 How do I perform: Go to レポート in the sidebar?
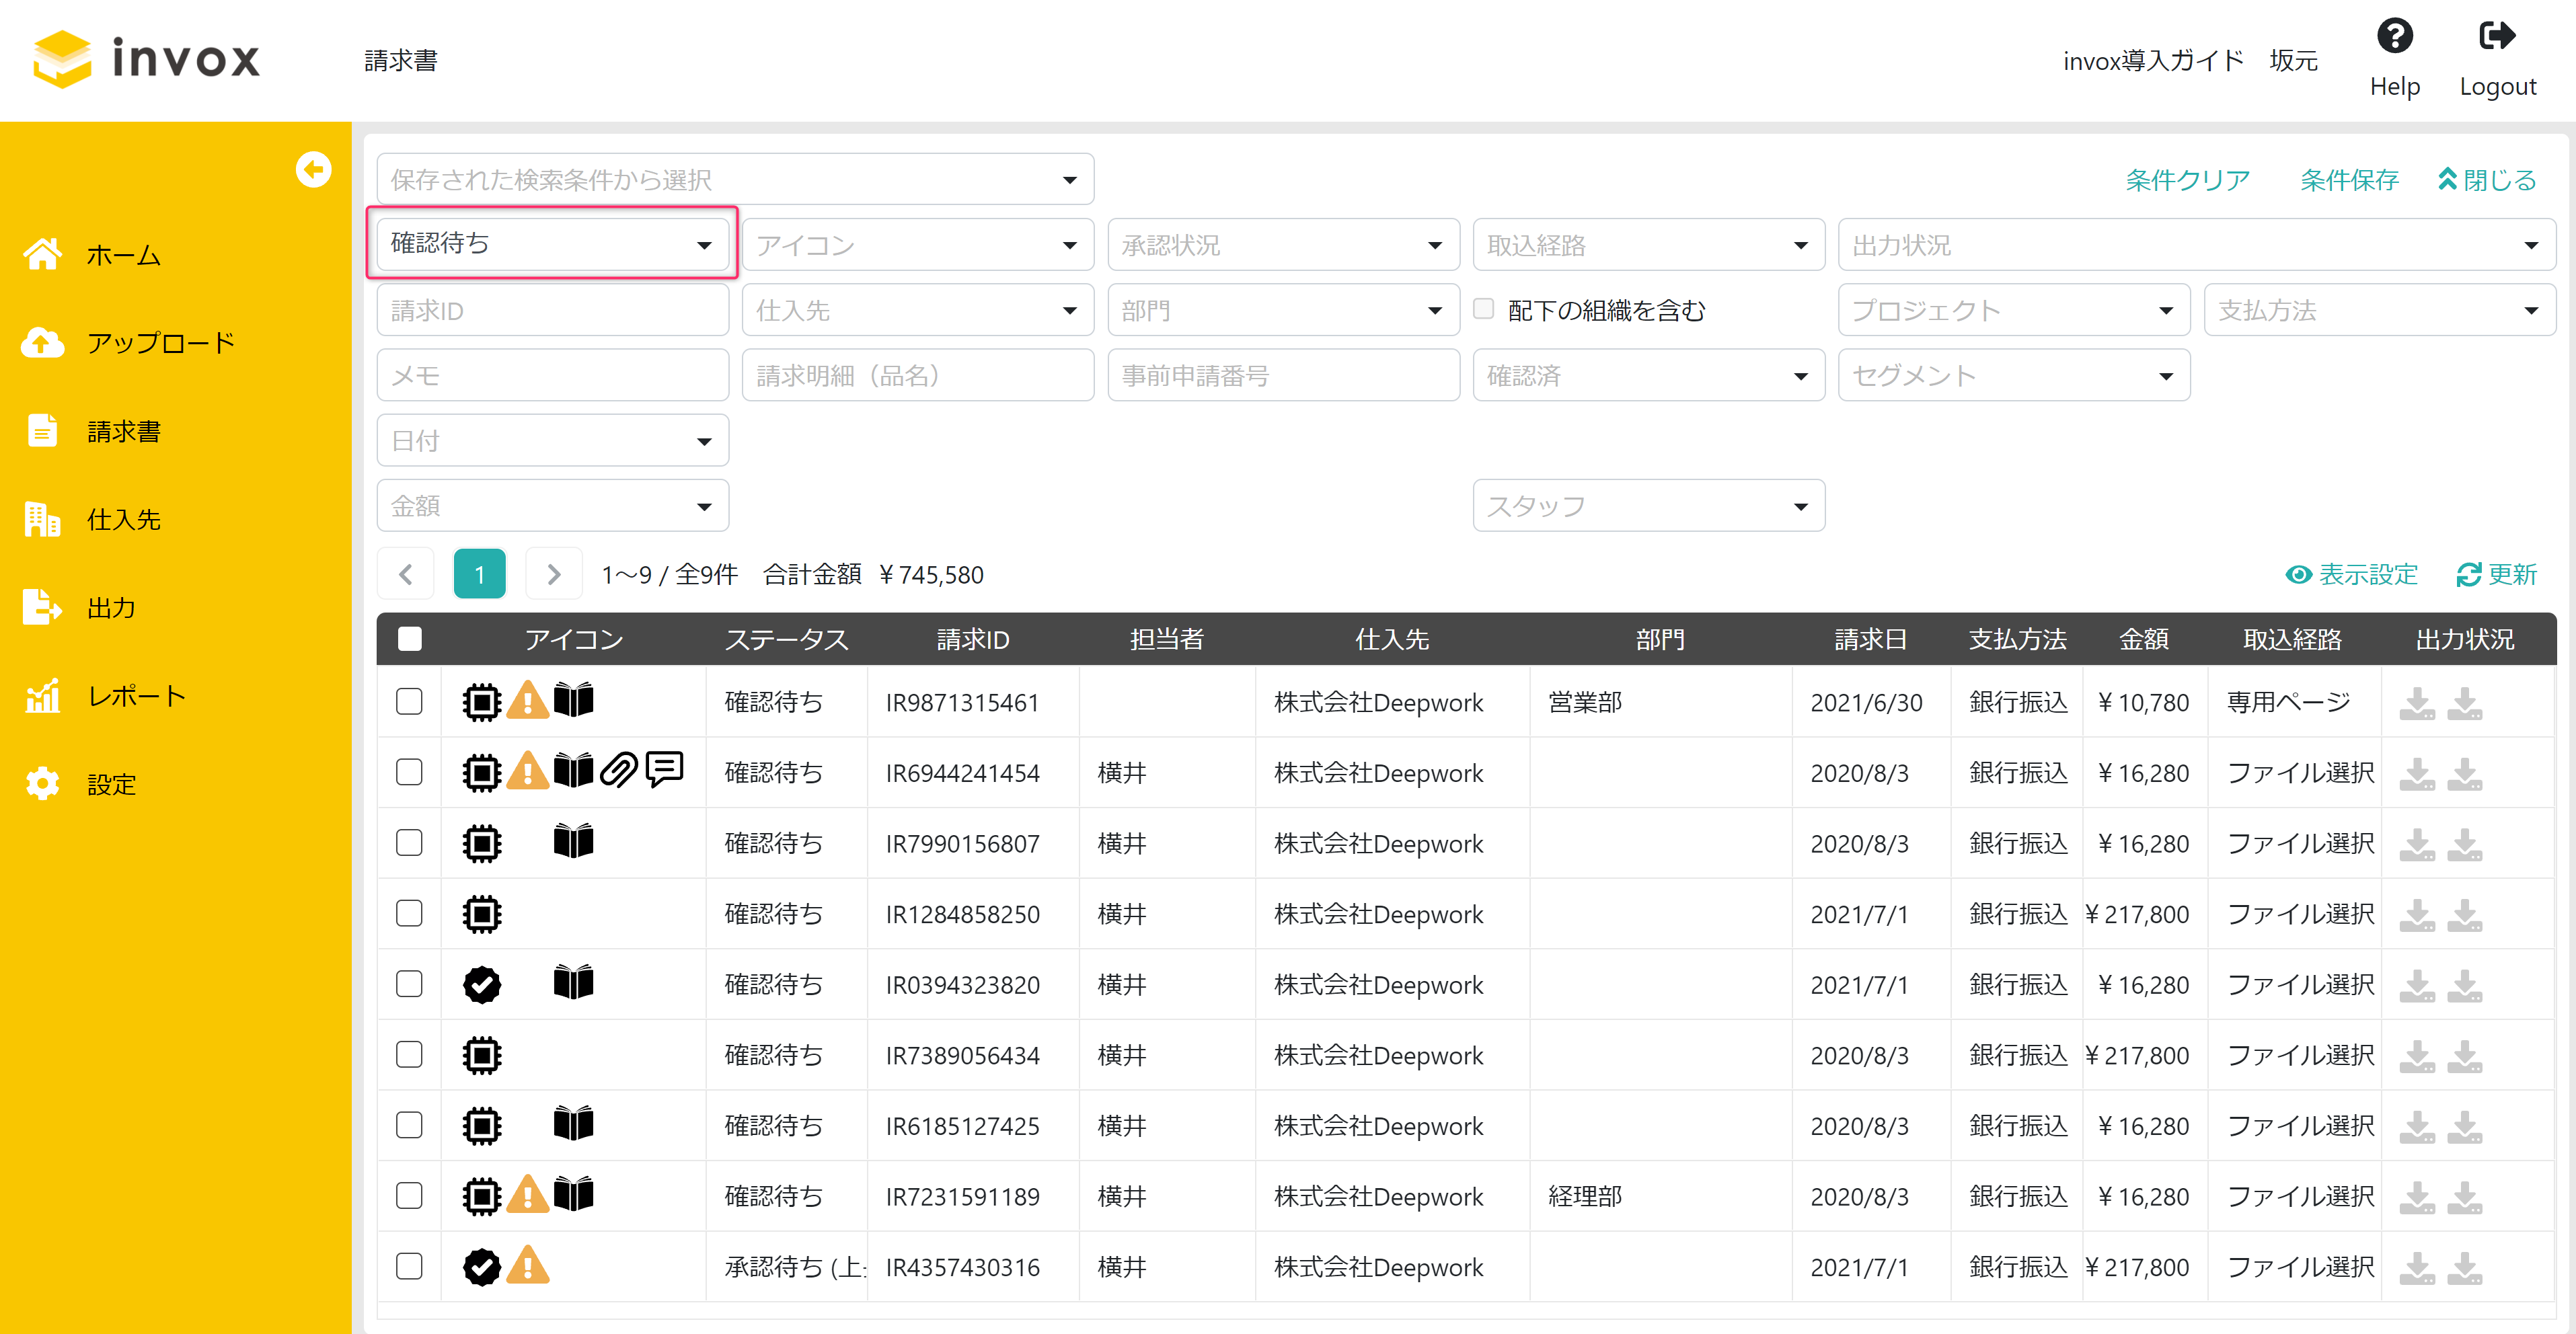point(136,696)
